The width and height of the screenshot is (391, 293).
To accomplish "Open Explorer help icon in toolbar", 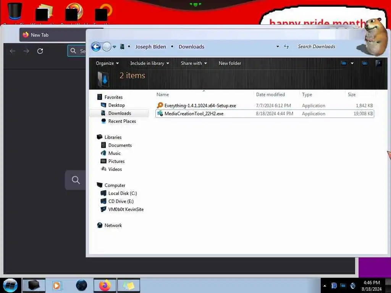I will [x=378, y=63].
